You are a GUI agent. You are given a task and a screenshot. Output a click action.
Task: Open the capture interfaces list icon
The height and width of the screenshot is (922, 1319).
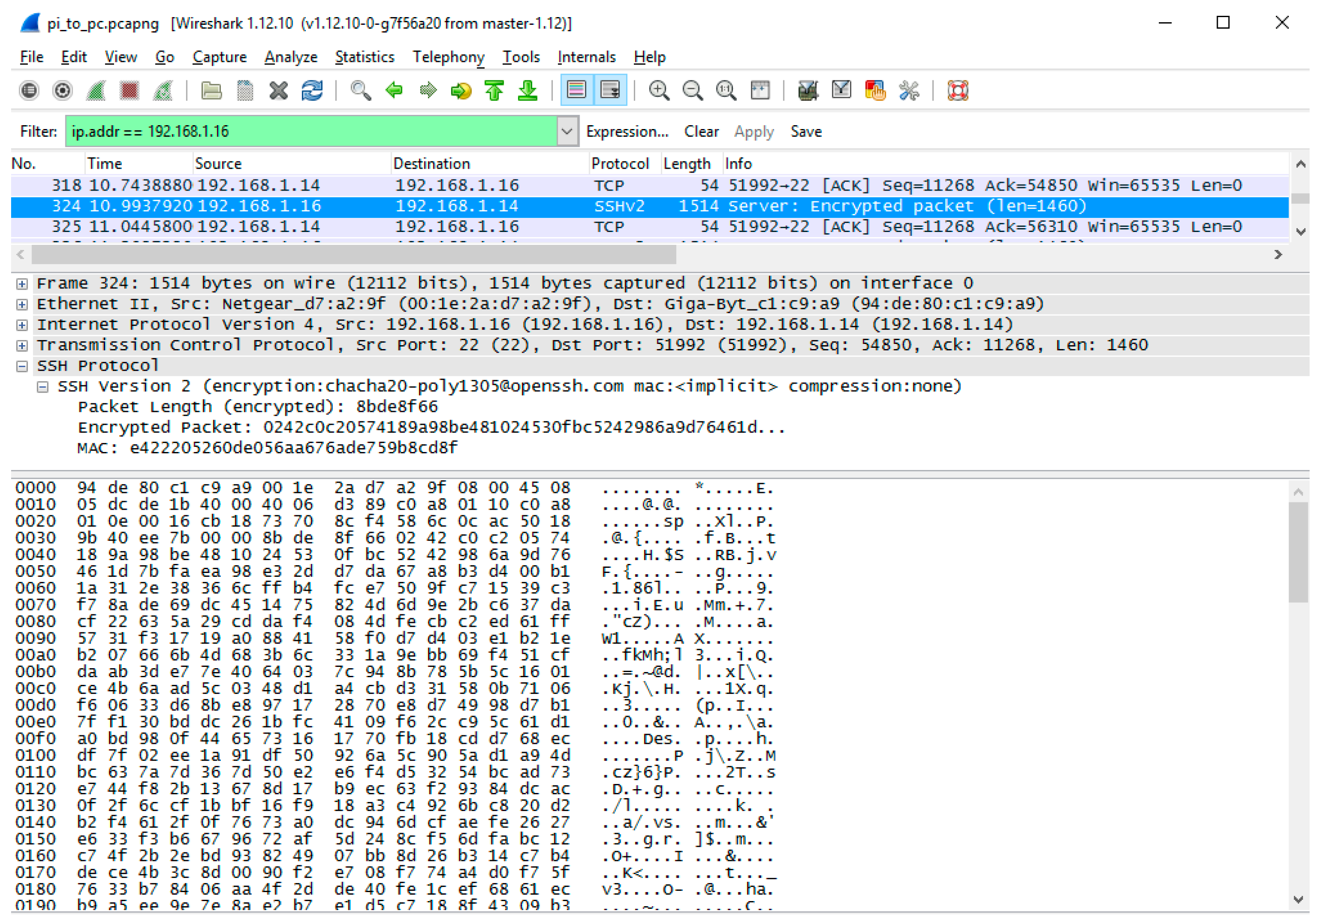[x=29, y=91]
